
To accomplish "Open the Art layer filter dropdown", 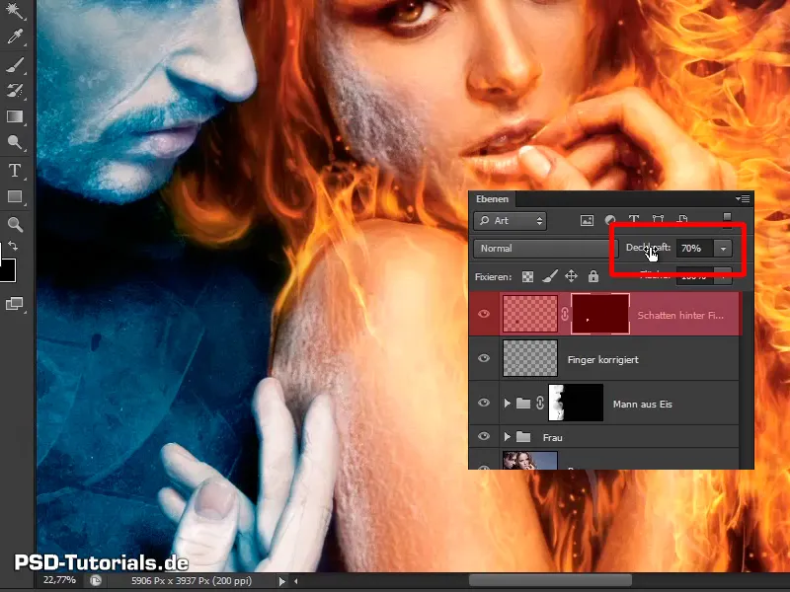I will coord(510,220).
